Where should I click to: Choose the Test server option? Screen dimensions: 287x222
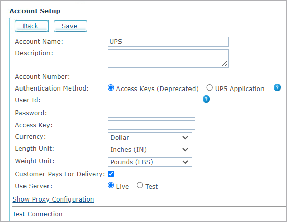[x=139, y=185]
